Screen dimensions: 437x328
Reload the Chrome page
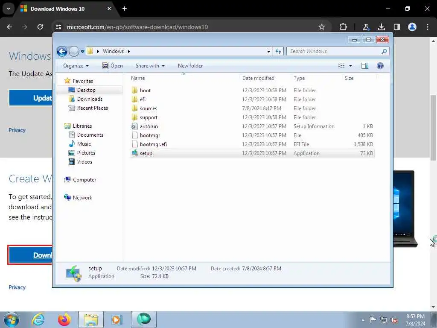(40, 27)
